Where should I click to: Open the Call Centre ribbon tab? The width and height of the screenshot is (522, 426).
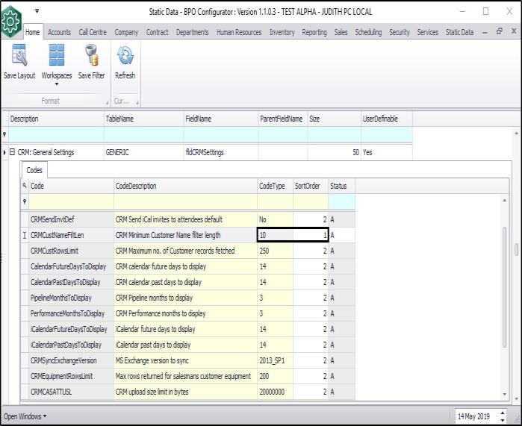(x=93, y=32)
